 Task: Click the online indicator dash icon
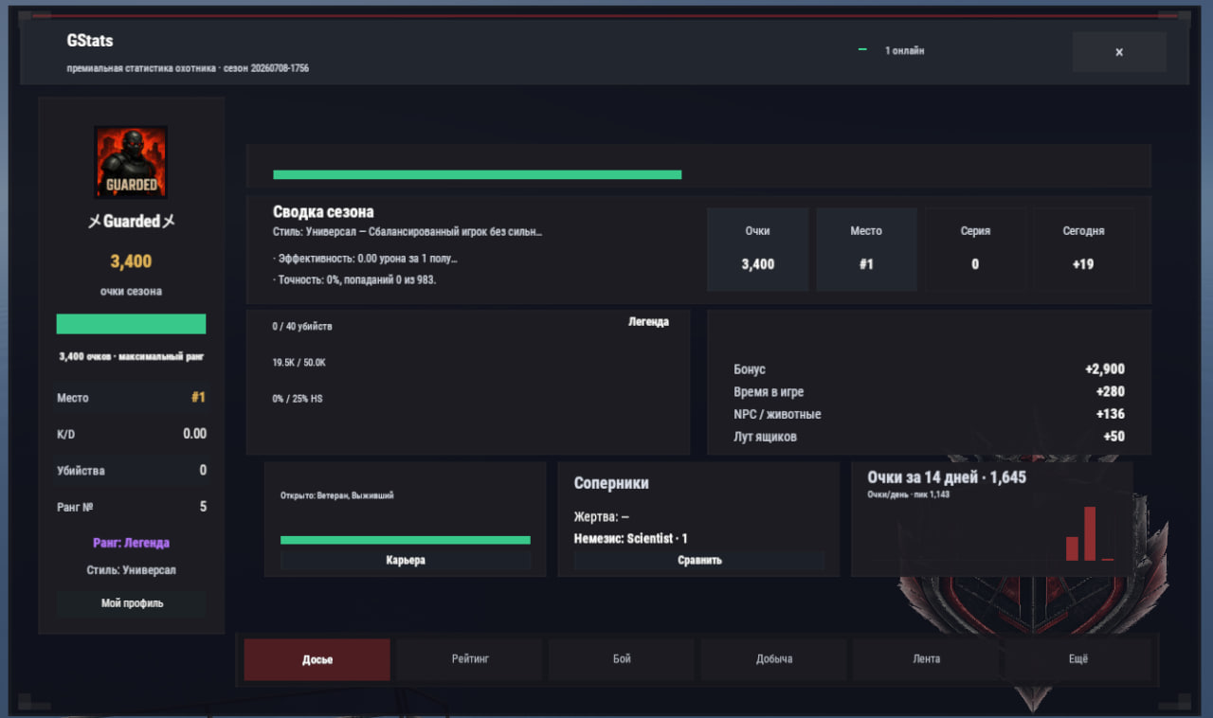pyautogui.click(x=862, y=50)
